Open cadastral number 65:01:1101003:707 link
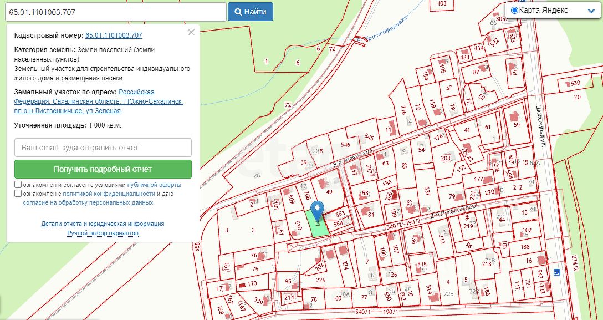 [114, 35]
